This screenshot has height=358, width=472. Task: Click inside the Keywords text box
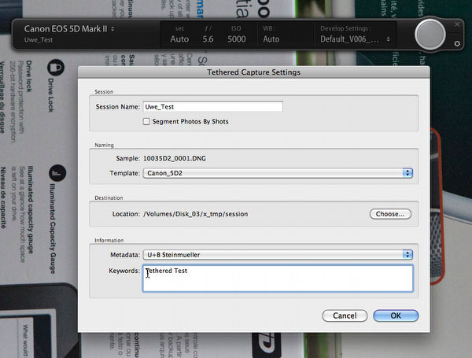[x=278, y=278]
